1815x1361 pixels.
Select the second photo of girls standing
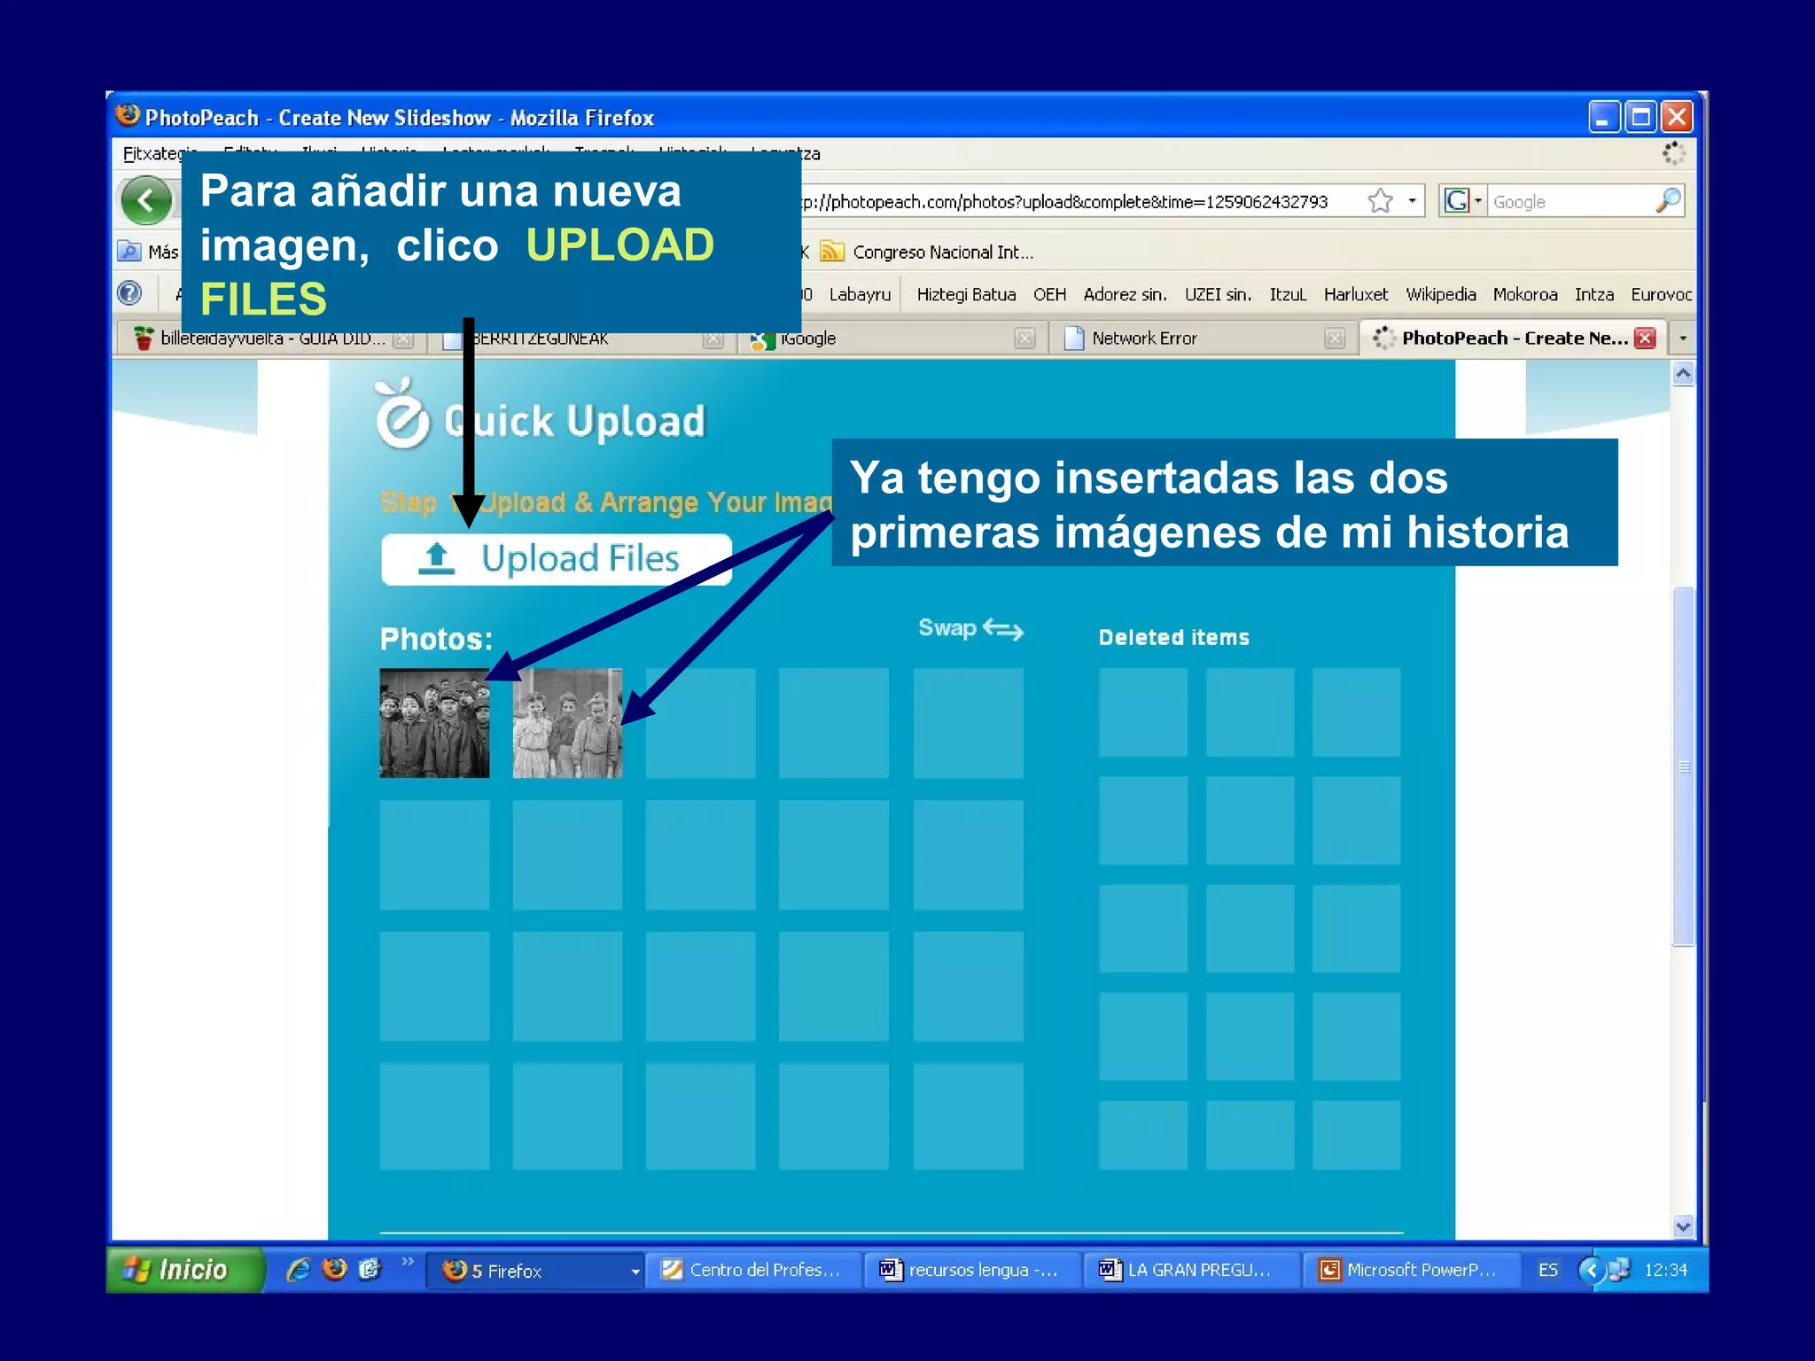tap(567, 723)
